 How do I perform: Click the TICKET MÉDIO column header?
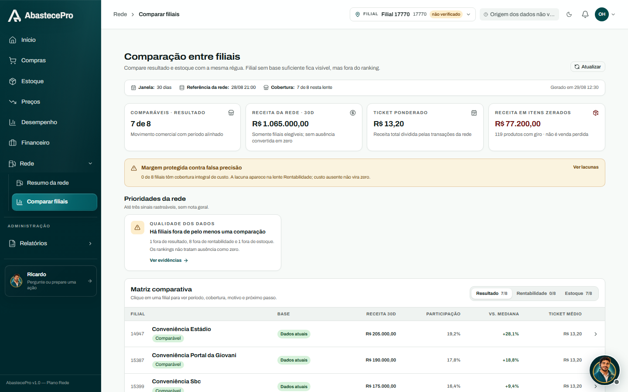565,314
